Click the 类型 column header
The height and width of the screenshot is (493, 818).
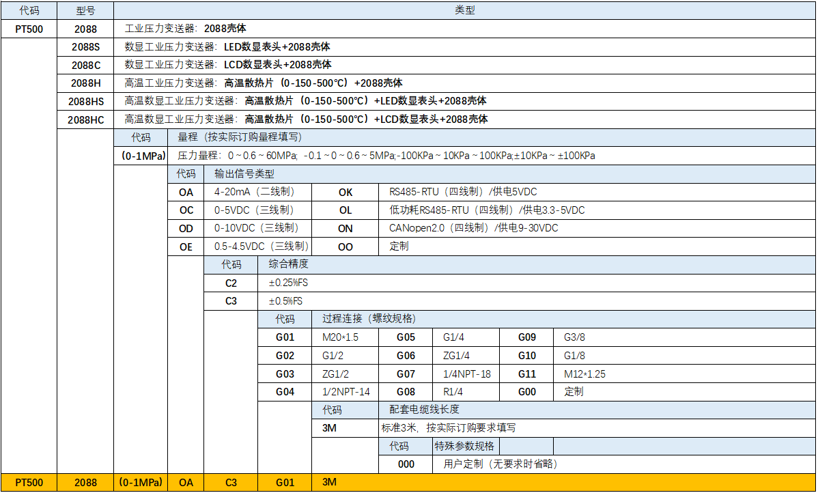464,10
